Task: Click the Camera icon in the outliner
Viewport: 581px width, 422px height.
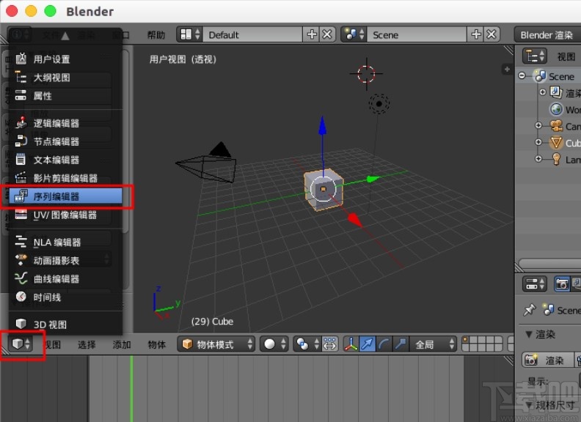Action: [556, 126]
